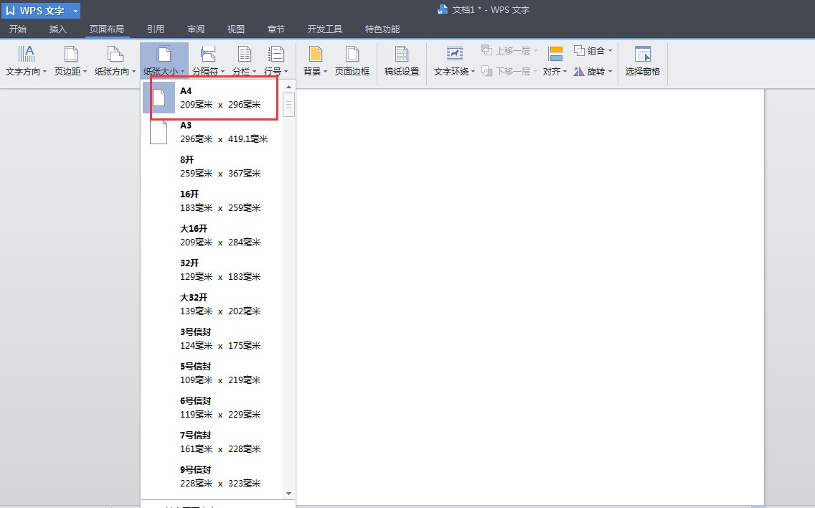This screenshot has height=508, width=815.
Task: Click the 组合 group icon
Action: pos(579,50)
